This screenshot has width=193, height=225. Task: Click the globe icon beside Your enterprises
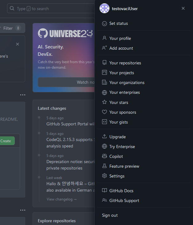[104, 92]
